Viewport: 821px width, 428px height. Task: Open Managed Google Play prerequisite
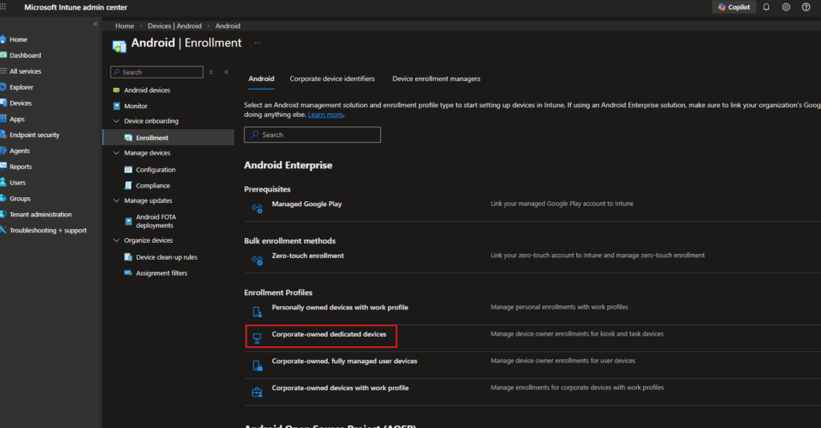click(306, 204)
